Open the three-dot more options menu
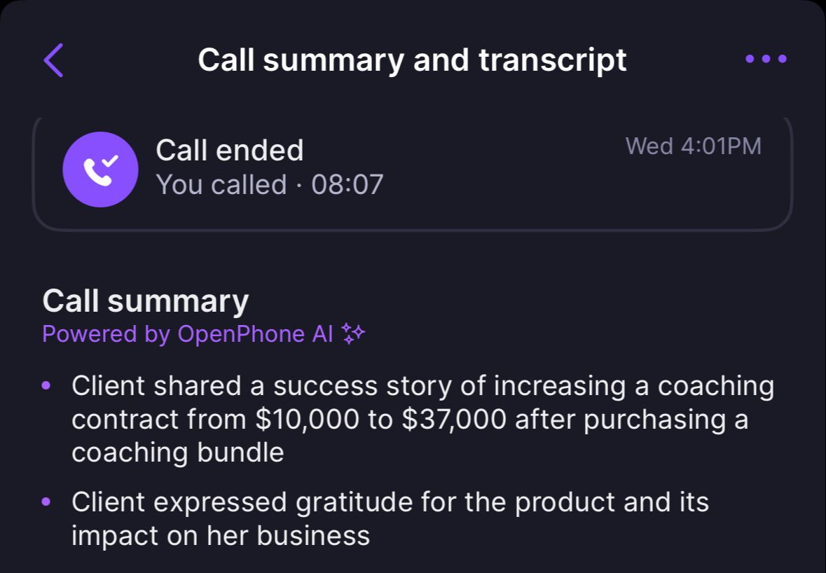The height and width of the screenshot is (573, 826). [x=766, y=60]
